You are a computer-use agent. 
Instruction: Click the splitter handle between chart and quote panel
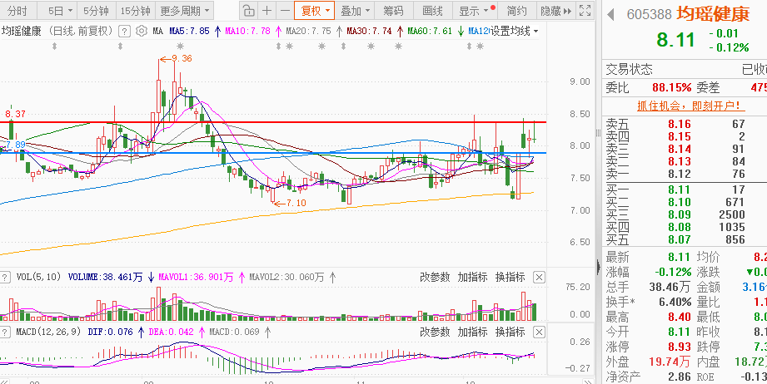[x=598, y=133]
